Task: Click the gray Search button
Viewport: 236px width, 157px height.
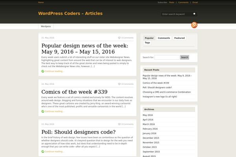Action: point(184,57)
